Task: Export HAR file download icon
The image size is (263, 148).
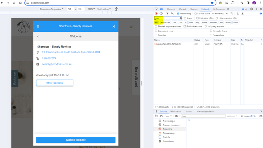Action: (x=243, y=14)
